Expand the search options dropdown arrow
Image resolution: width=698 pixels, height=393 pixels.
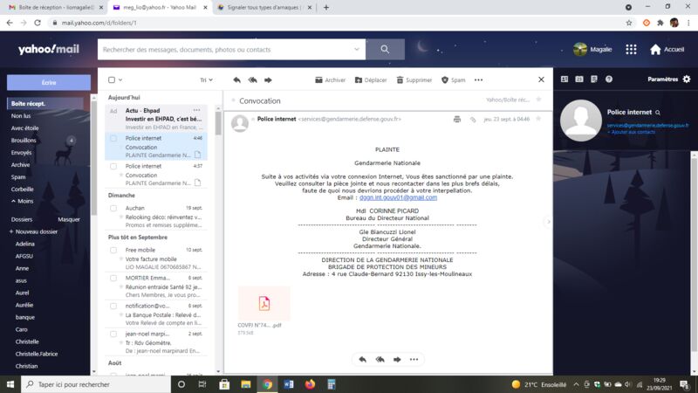[357, 50]
